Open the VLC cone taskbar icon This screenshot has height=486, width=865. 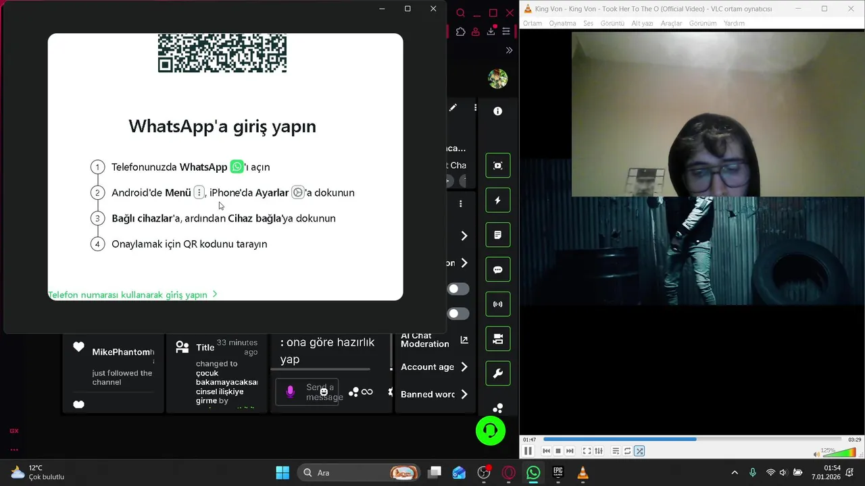coord(583,473)
